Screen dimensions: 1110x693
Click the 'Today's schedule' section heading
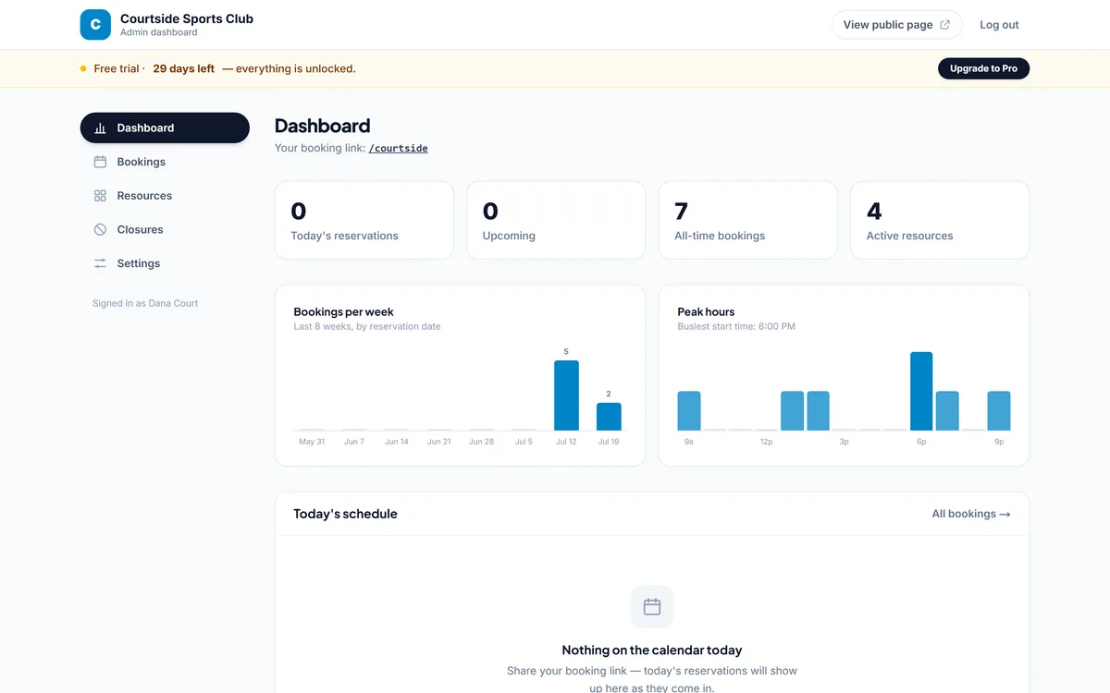345,514
